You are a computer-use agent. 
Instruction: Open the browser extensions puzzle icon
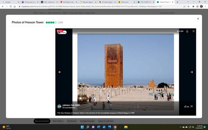point(193,6)
